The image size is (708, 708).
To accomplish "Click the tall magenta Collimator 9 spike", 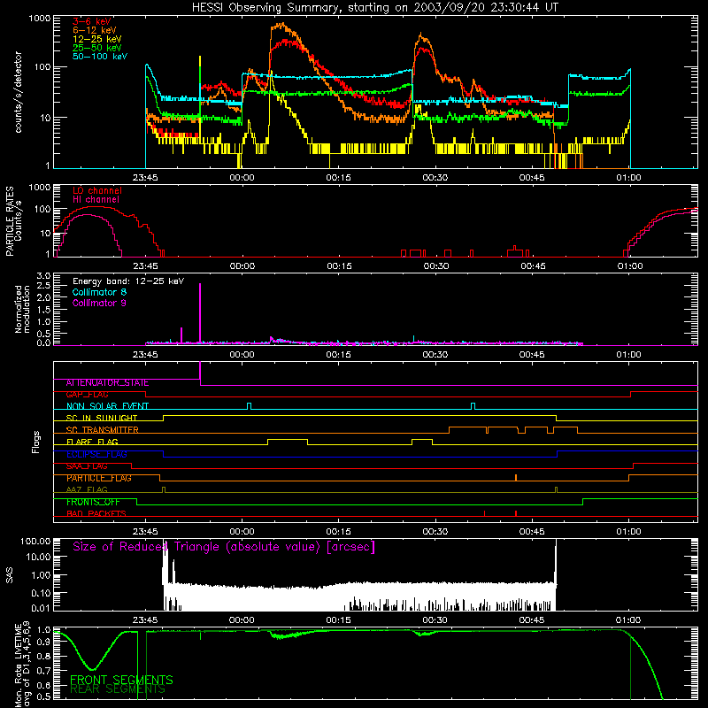I will click(x=200, y=313).
